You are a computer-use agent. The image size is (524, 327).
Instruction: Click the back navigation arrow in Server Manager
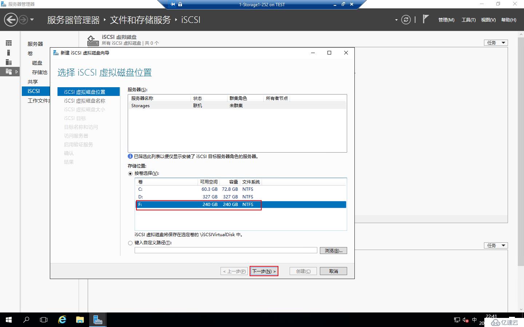pyautogui.click(x=11, y=20)
